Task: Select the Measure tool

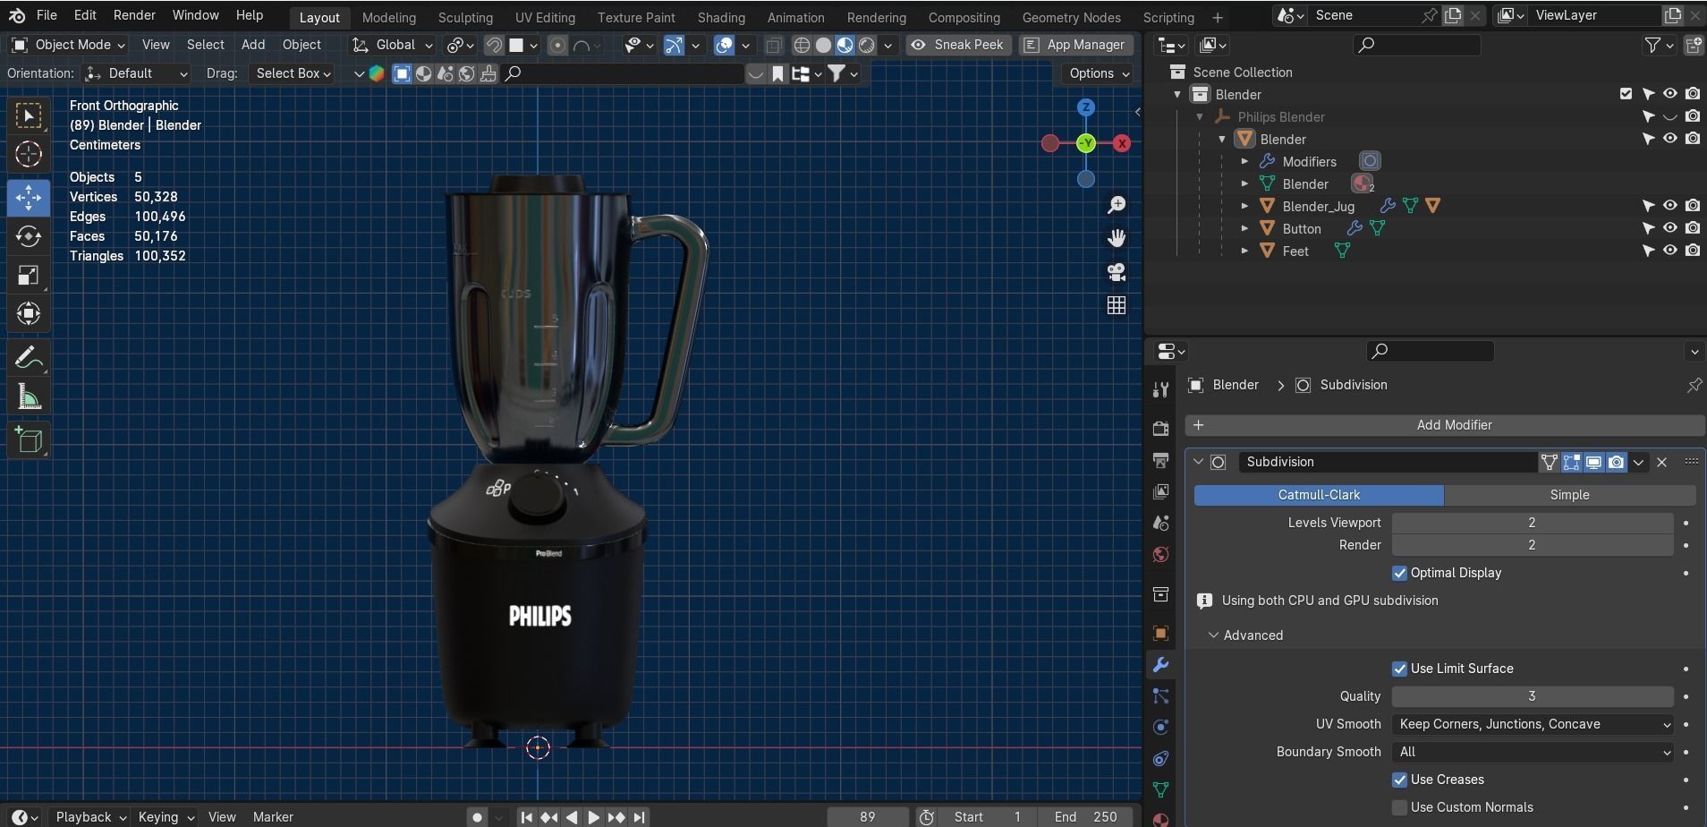Action: click(29, 397)
